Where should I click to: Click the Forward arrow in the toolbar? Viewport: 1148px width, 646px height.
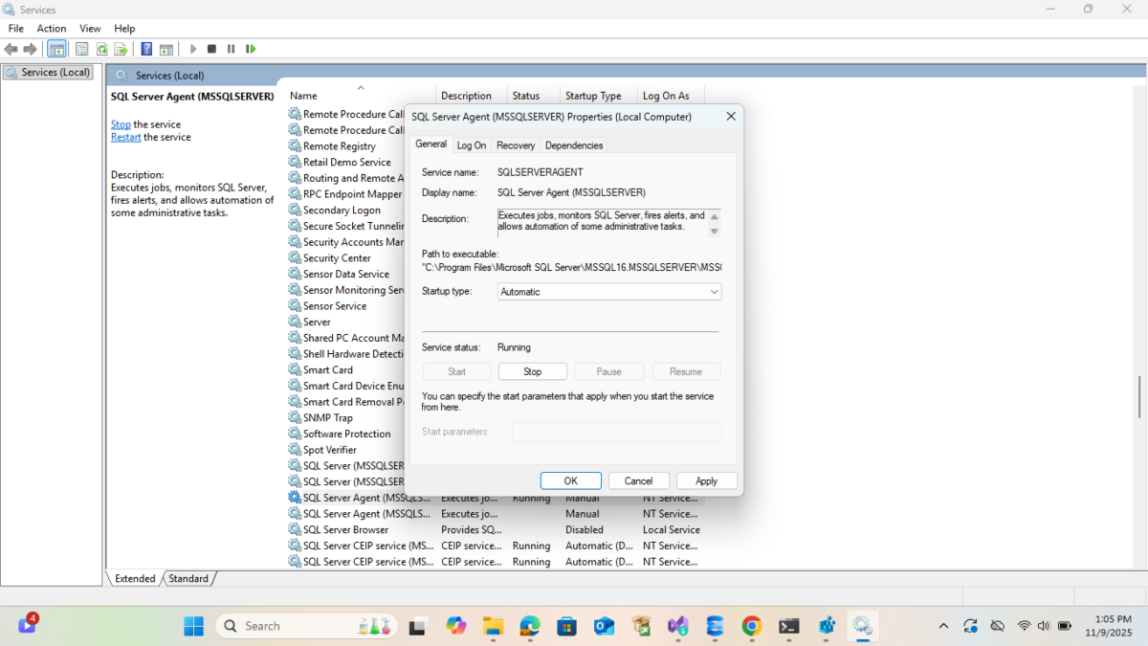[30, 49]
